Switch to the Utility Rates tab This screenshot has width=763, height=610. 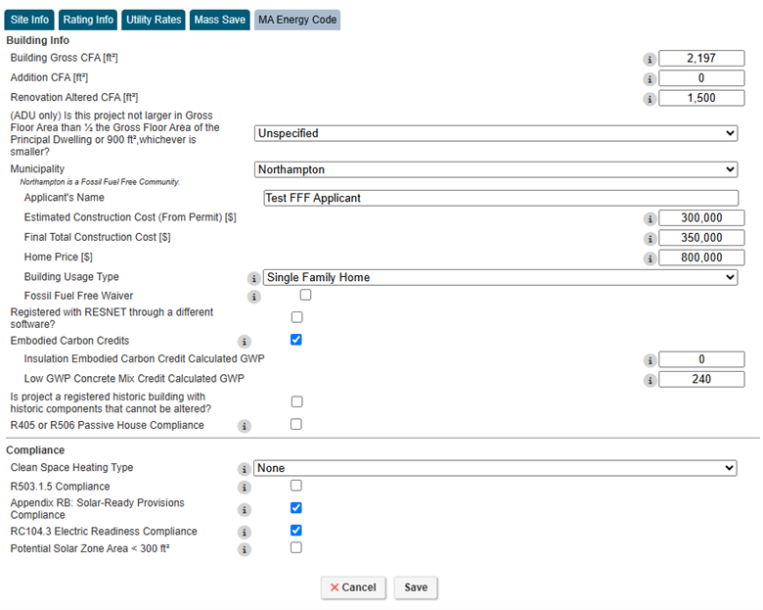[x=154, y=20]
